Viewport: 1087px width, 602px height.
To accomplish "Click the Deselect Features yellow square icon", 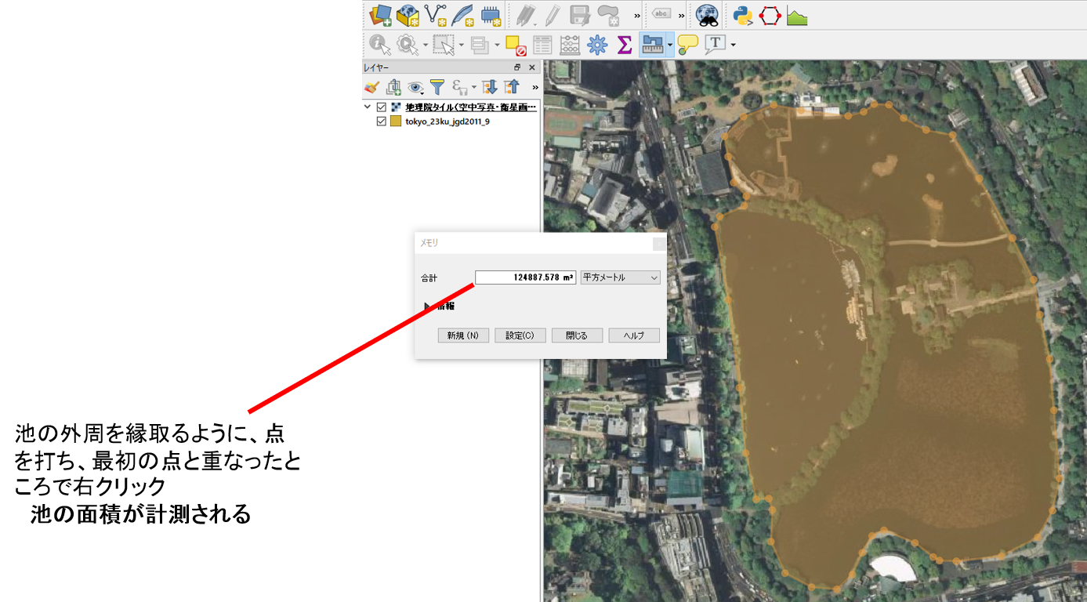I will [515, 45].
